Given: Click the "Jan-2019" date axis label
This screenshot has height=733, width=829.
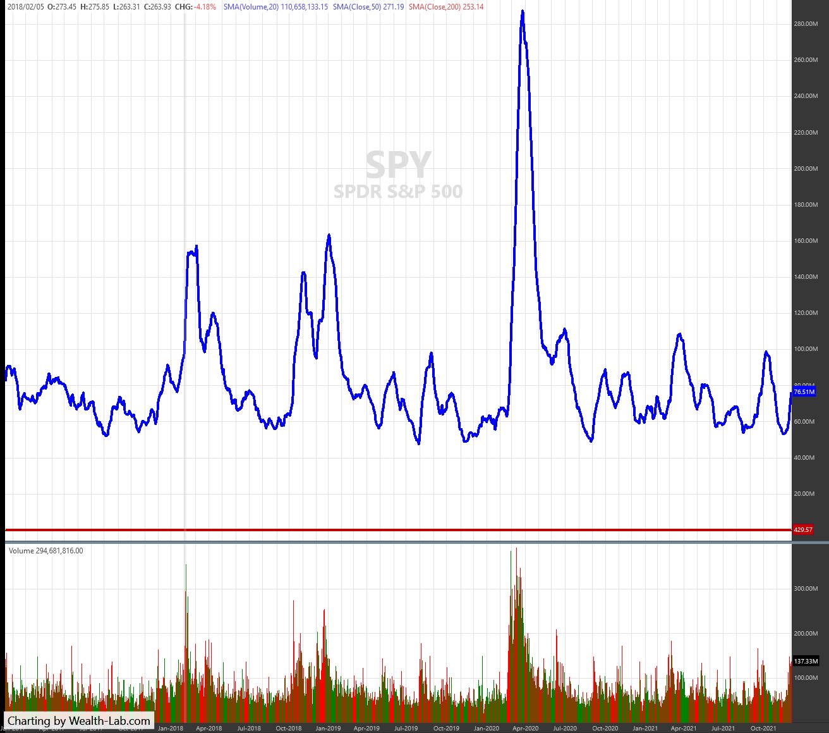Looking at the screenshot, I should pyautogui.click(x=329, y=729).
